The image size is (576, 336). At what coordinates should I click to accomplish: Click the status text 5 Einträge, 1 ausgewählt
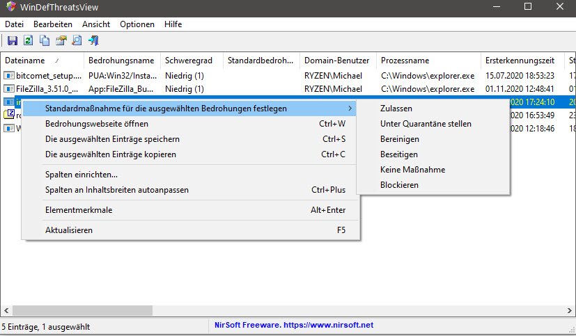click(x=46, y=327)
